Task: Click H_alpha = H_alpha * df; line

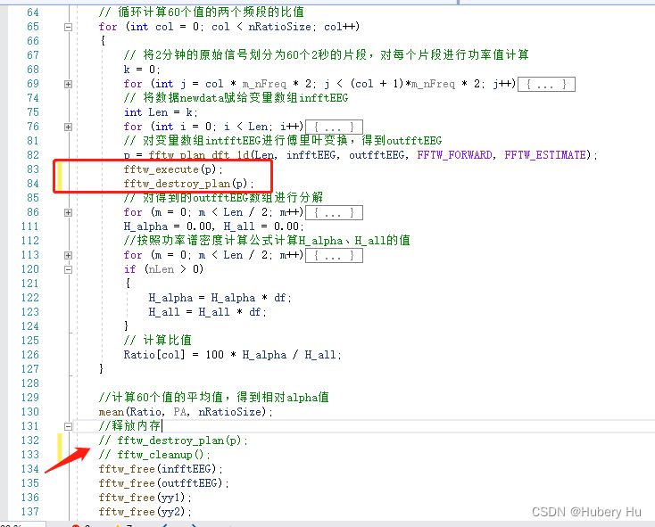Action: 220,298
